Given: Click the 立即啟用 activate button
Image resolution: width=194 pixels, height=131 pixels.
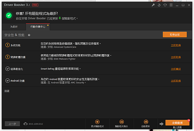Looking at the screenshot, I should click(177, 123).
